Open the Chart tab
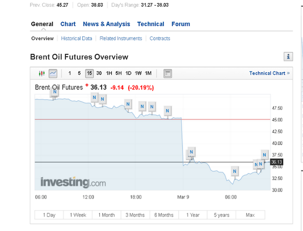The width and height of the screenshot is (303, 231). pos(68,24)
